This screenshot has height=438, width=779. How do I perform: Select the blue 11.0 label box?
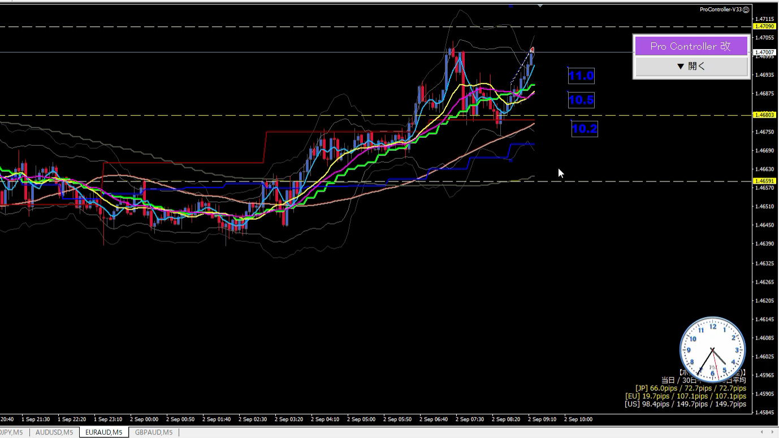(581, 76)
